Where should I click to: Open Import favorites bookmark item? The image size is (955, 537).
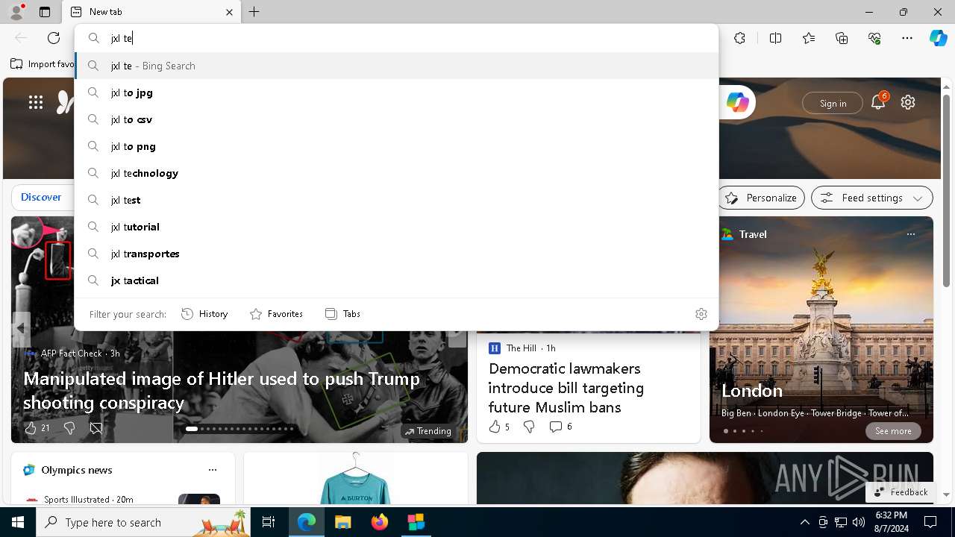[x=43, y=64]
